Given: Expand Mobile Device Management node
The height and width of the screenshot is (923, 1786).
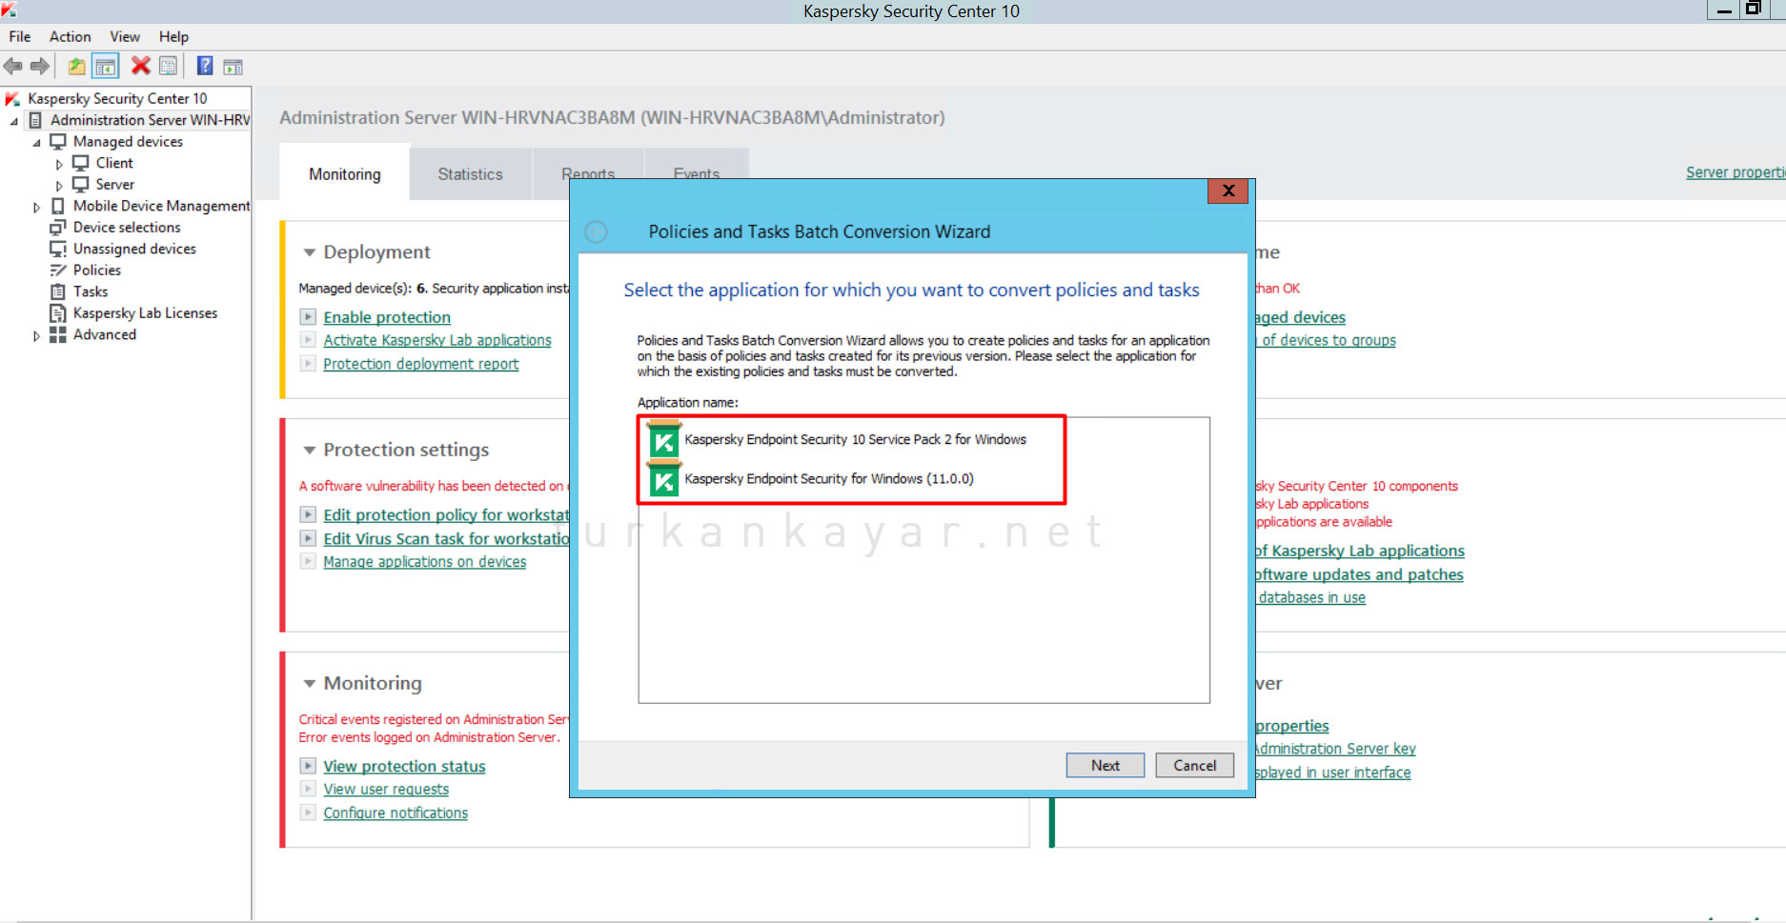Looking at the screenshot, I should pyautogui.click(x=36, y=207).
